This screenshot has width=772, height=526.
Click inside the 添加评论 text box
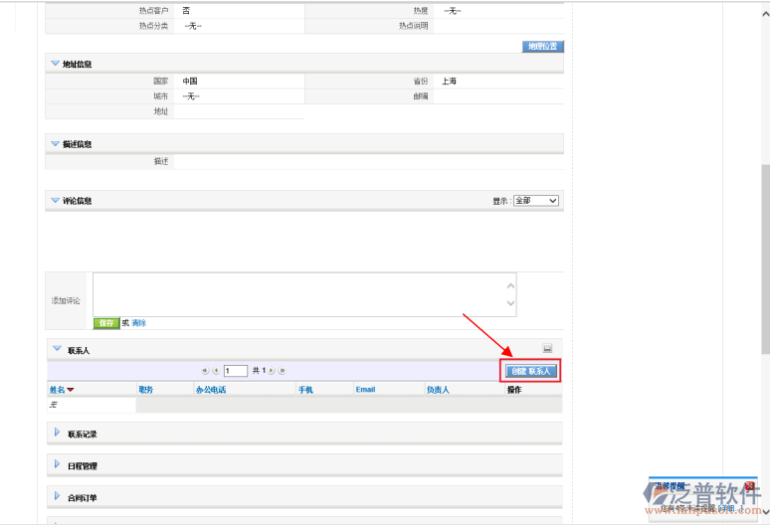click(300, 294)
